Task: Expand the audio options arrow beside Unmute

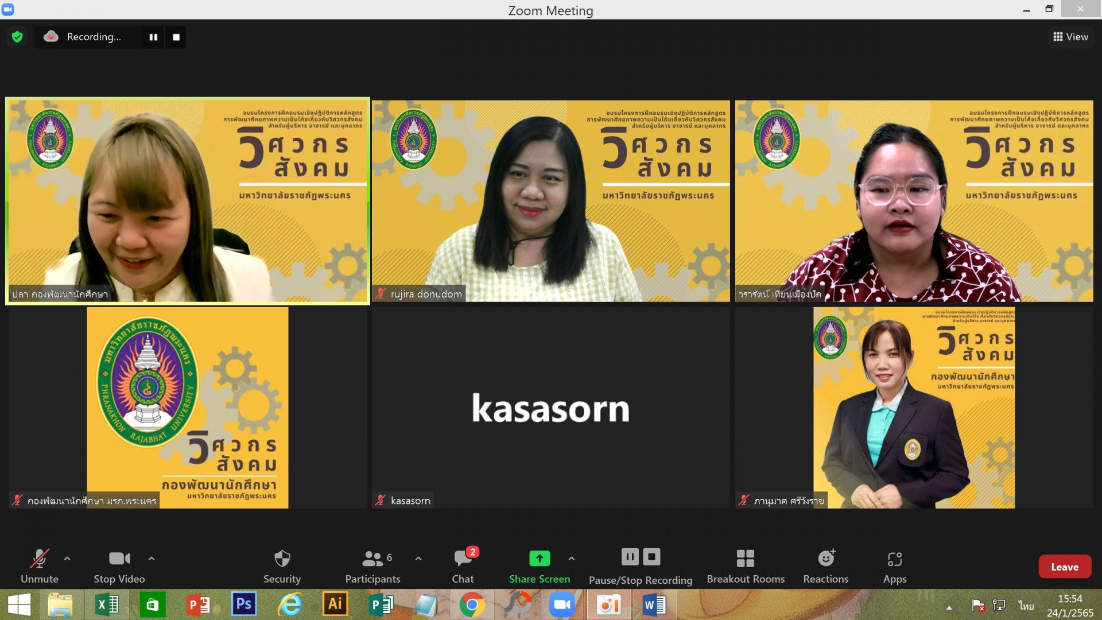Action: pos(67,558)
